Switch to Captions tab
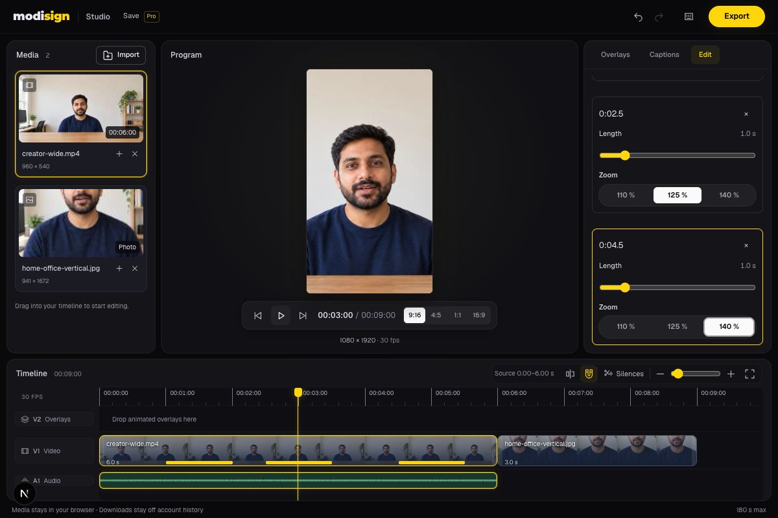 click(x=665, y=54)
